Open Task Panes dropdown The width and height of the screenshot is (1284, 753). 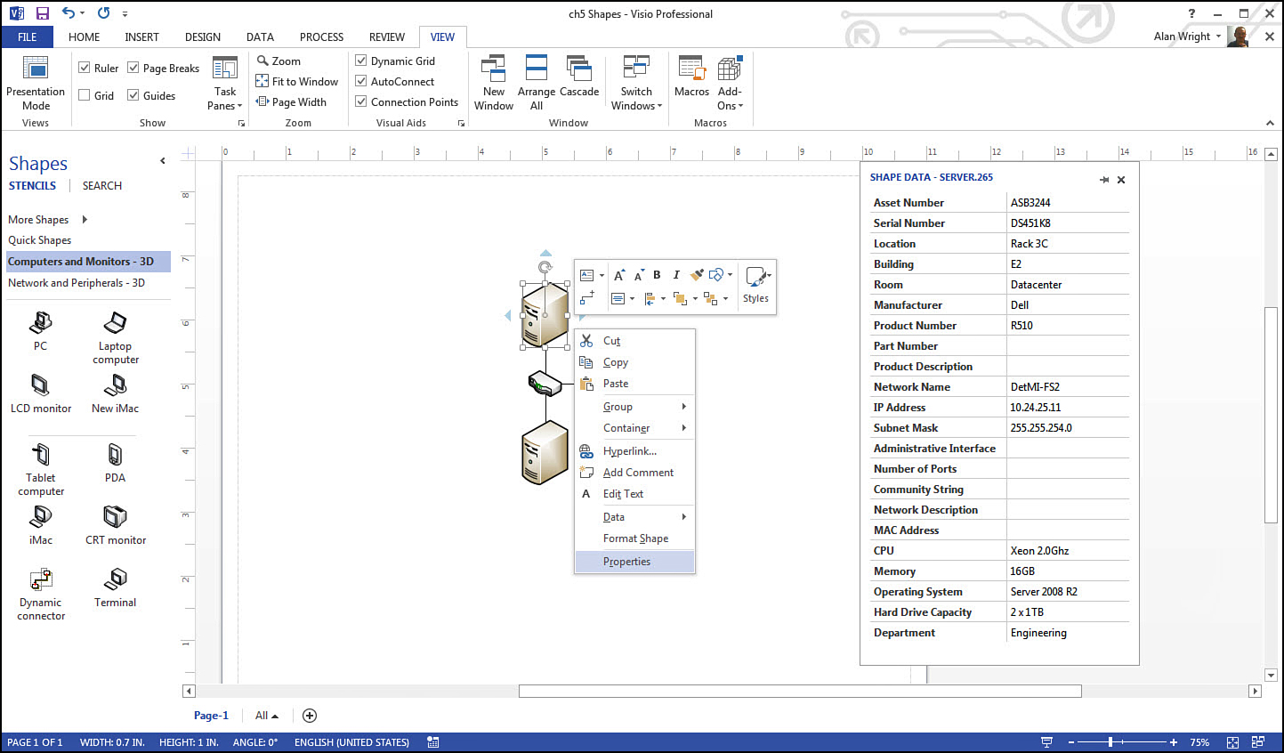[225, 85]
